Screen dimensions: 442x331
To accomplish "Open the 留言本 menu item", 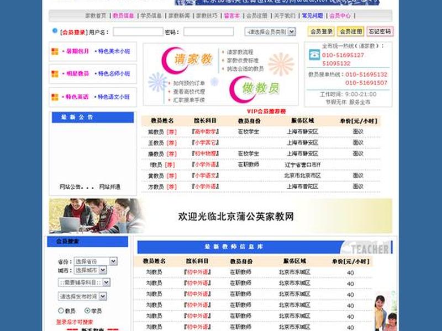I will point(231,15).
